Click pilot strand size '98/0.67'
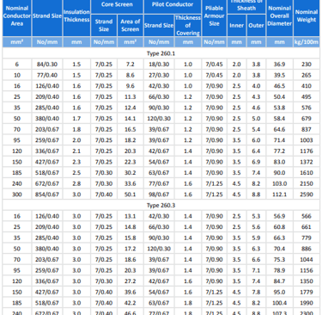 point(159,195)
